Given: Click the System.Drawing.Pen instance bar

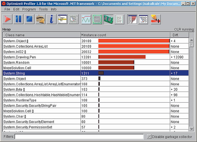Looking at the screenshot, I should tap(122, 57).
